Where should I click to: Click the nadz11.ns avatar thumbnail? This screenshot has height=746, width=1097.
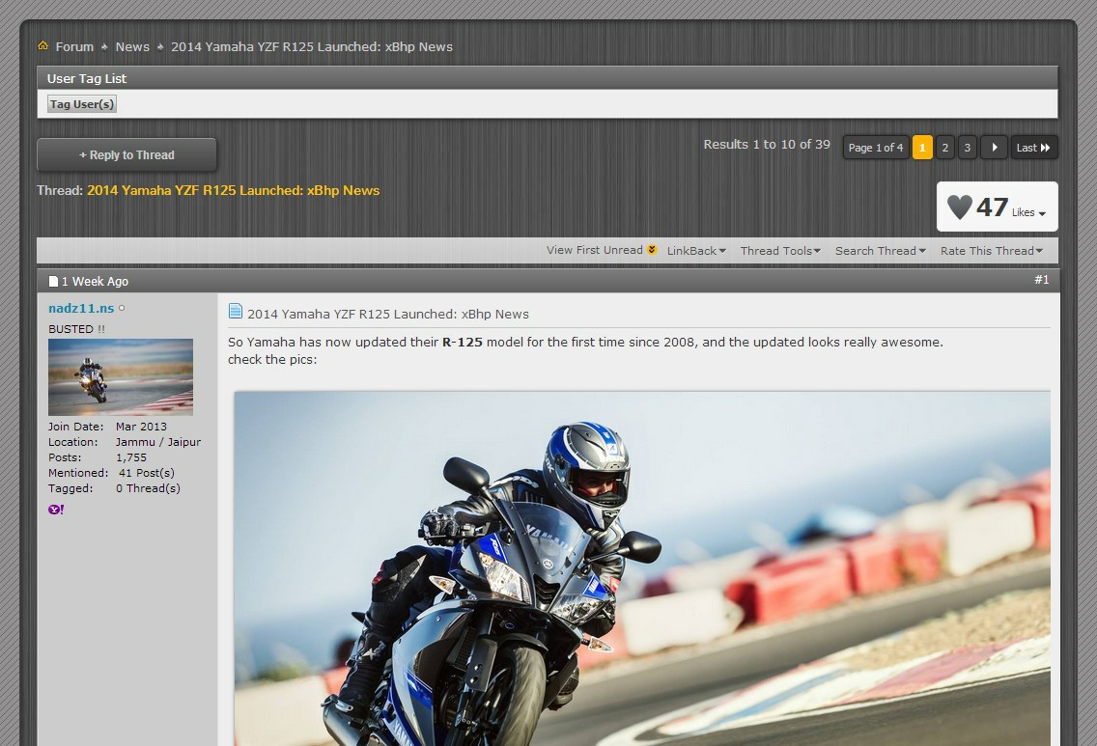click(x=121, y=376)
